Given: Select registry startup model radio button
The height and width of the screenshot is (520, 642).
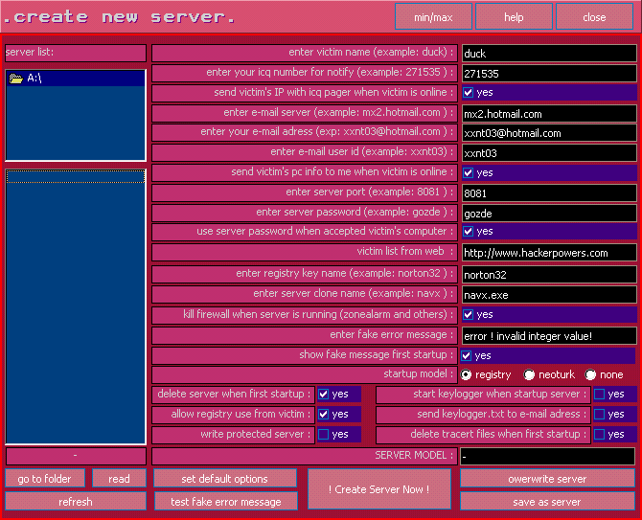Looking at the screenshot, I should click(467, 374).
